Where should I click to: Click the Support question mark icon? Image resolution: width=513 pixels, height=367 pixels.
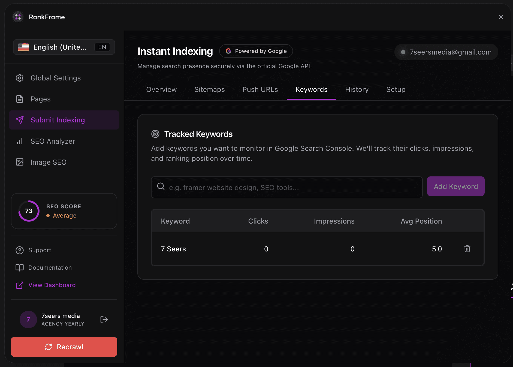click(x=20, y=250)
